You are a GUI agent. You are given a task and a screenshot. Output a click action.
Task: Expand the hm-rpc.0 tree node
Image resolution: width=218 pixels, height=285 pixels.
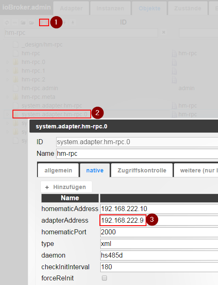pyautogui.click(x=7, y=62)
